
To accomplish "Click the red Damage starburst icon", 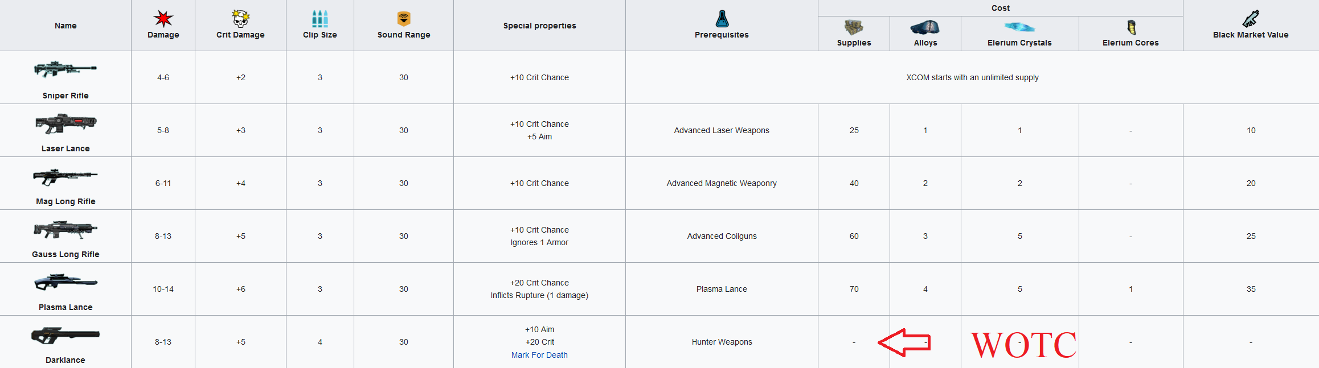I will pos(163,19).
